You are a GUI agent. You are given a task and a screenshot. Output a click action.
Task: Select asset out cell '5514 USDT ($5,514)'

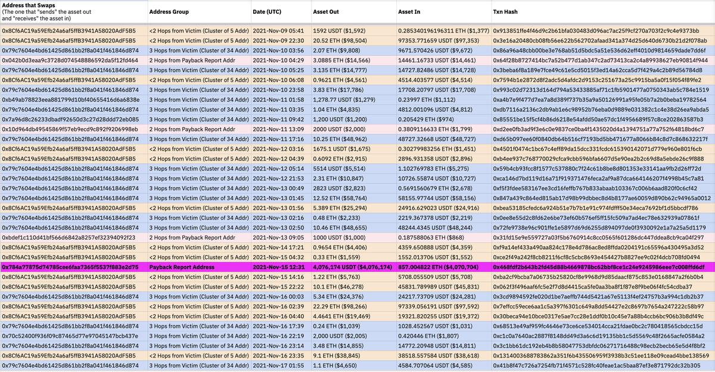[x=353, y=169]
